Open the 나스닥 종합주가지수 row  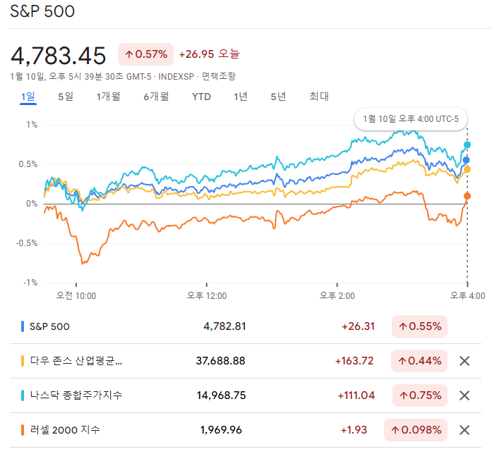246,395
